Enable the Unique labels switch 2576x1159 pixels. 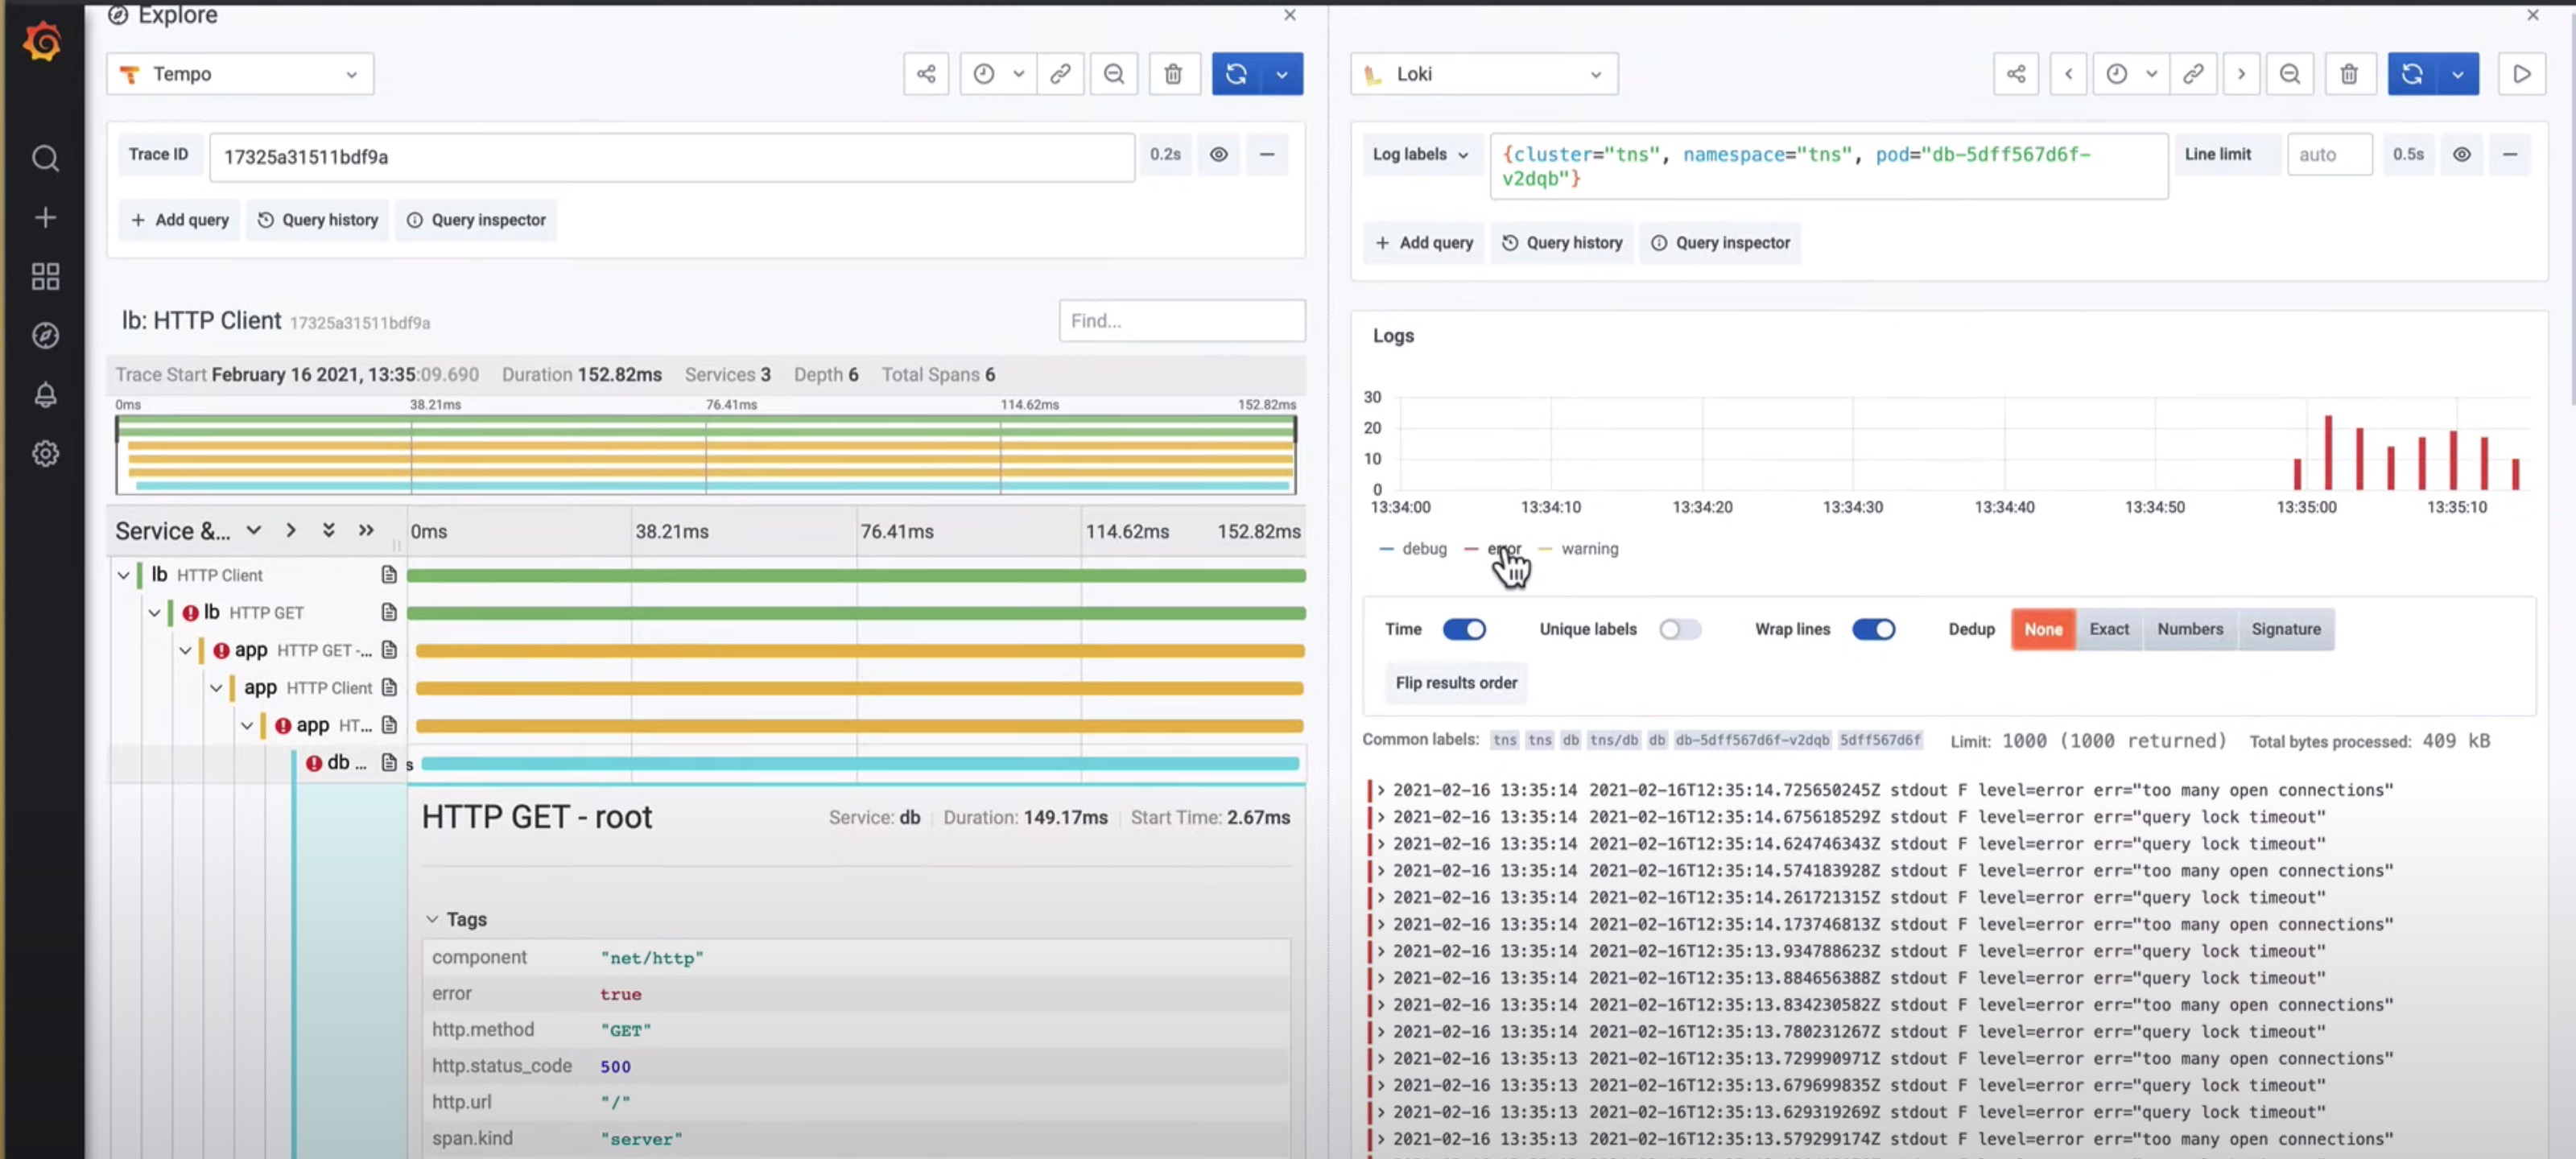coord(1680,629)
